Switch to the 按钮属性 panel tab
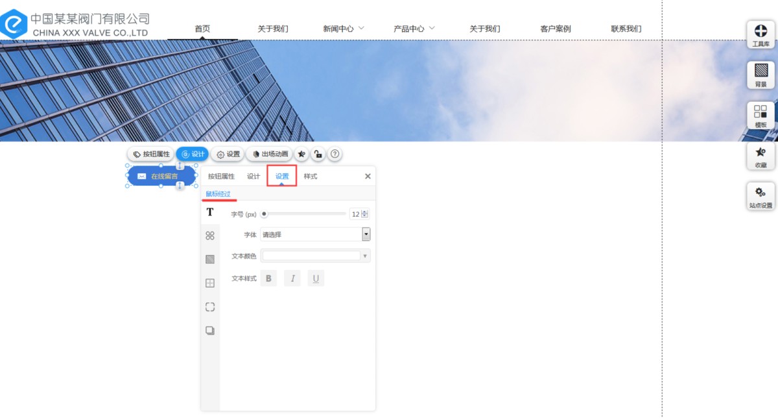778x418 pixels. point(221,177)
